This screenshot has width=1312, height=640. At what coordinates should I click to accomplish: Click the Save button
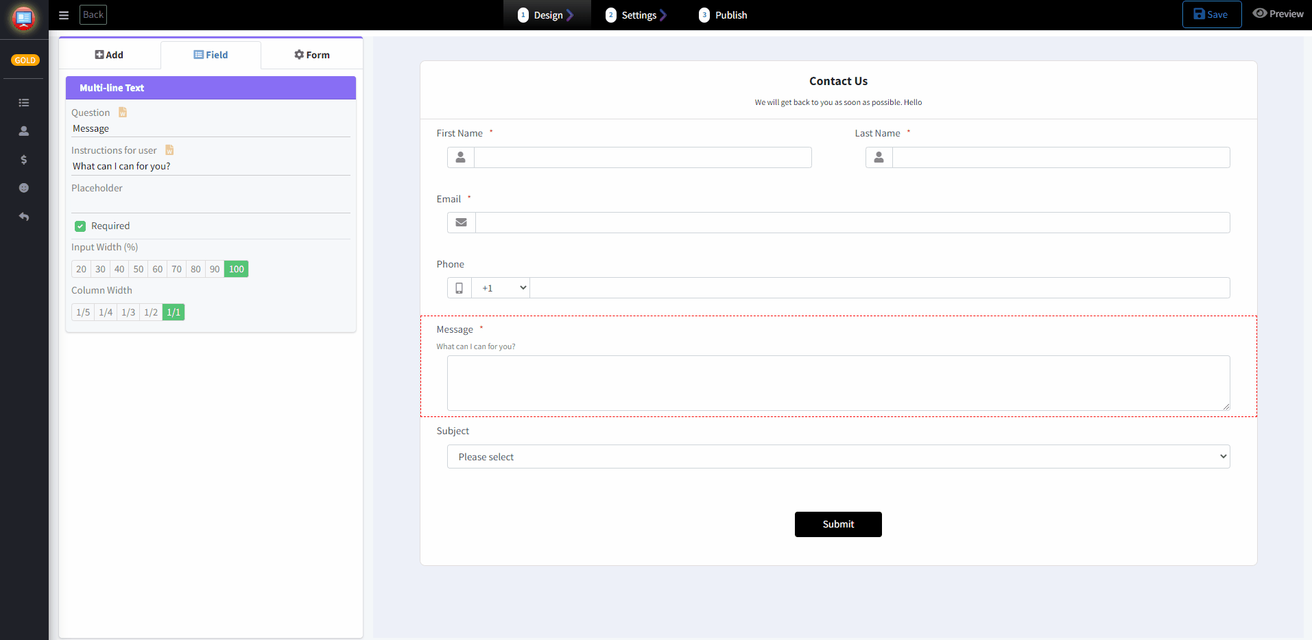[x=1211, y=14]
